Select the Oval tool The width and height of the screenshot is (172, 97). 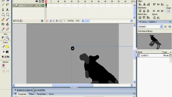(3, 15)
